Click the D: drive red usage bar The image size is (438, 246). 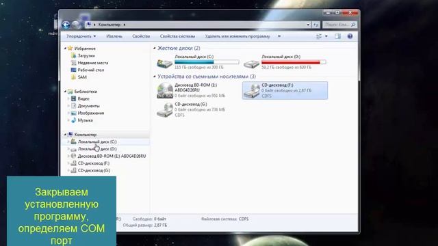click(x=294, y=62)
